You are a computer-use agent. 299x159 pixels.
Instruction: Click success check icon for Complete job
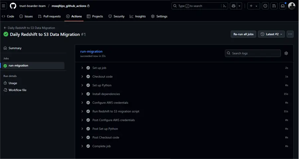pos(88,146)
